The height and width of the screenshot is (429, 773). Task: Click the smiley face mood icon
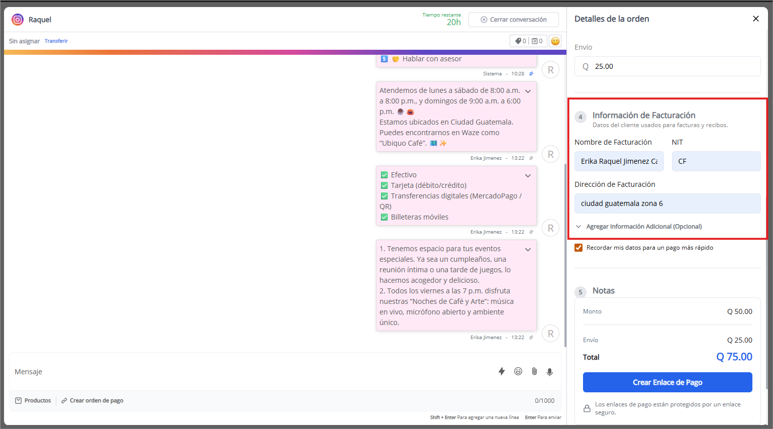pyautogui.click(x=555, y=41)
